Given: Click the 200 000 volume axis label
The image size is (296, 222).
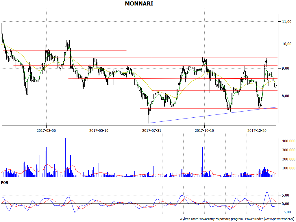Looking at the screenshot, I should (288, 159).
